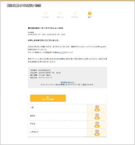Select the faded step 1 circle

coord(46,13)
